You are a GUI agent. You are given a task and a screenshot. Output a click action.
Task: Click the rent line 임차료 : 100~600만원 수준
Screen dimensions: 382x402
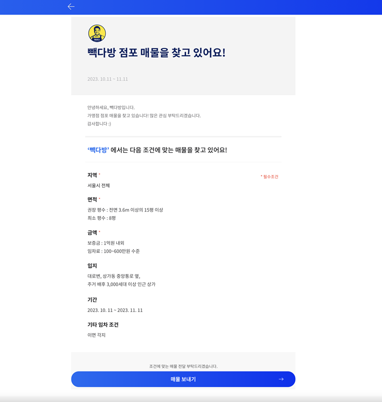114,251
